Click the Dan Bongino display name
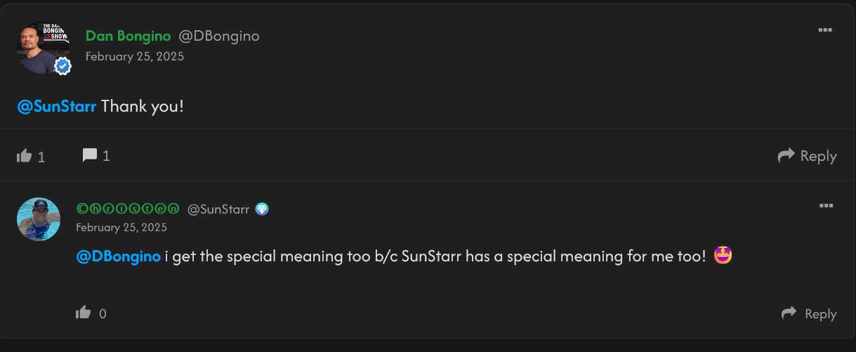This screenshot has width=856, height=352. tap(128, 36)
